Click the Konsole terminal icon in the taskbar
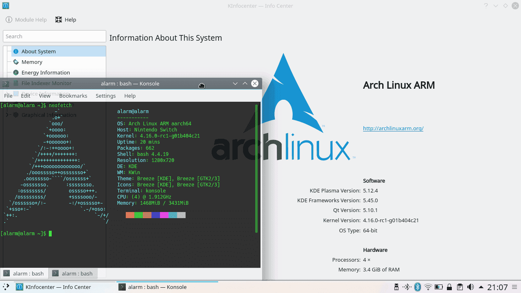 click(x=122, y=287)
